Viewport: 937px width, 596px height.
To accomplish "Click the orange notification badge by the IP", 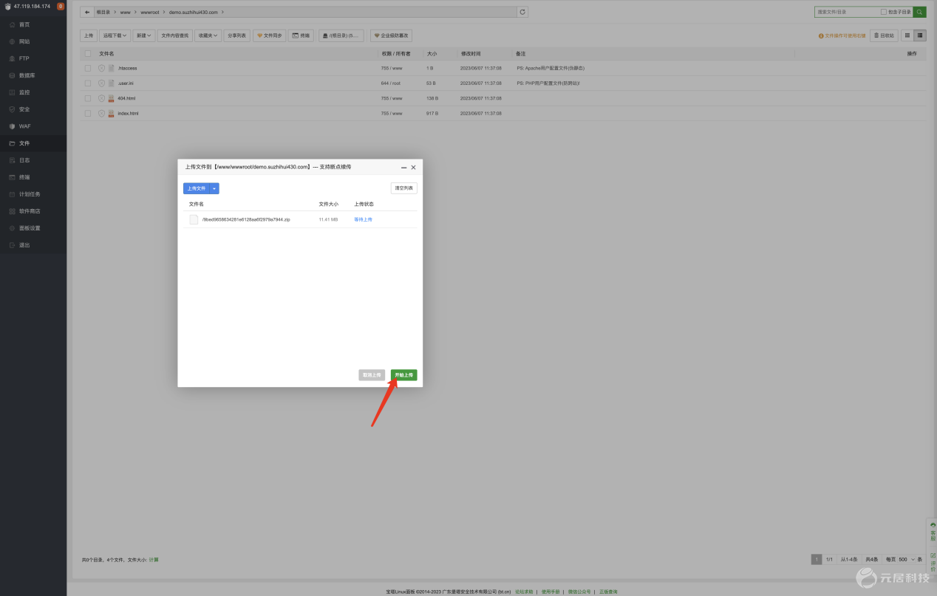I will tap(61, 6).
